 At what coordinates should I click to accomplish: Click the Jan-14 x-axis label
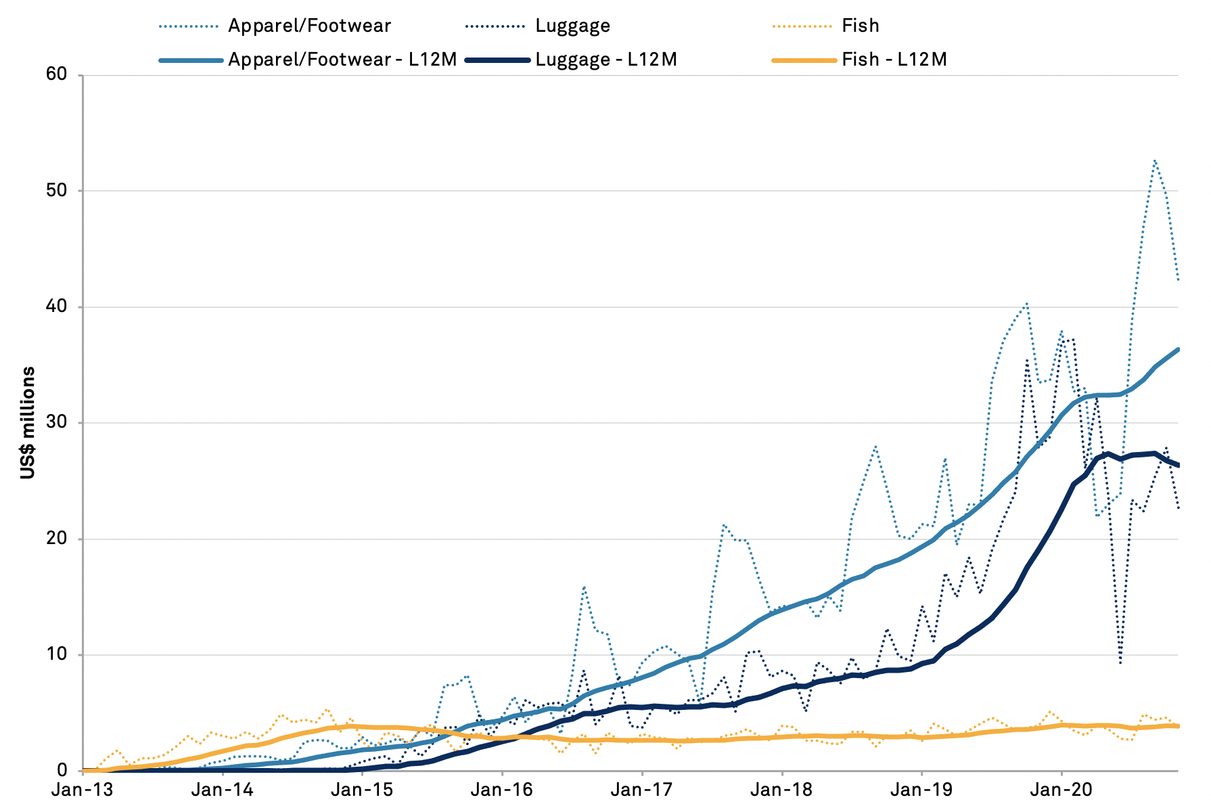(x=222, y=790)
